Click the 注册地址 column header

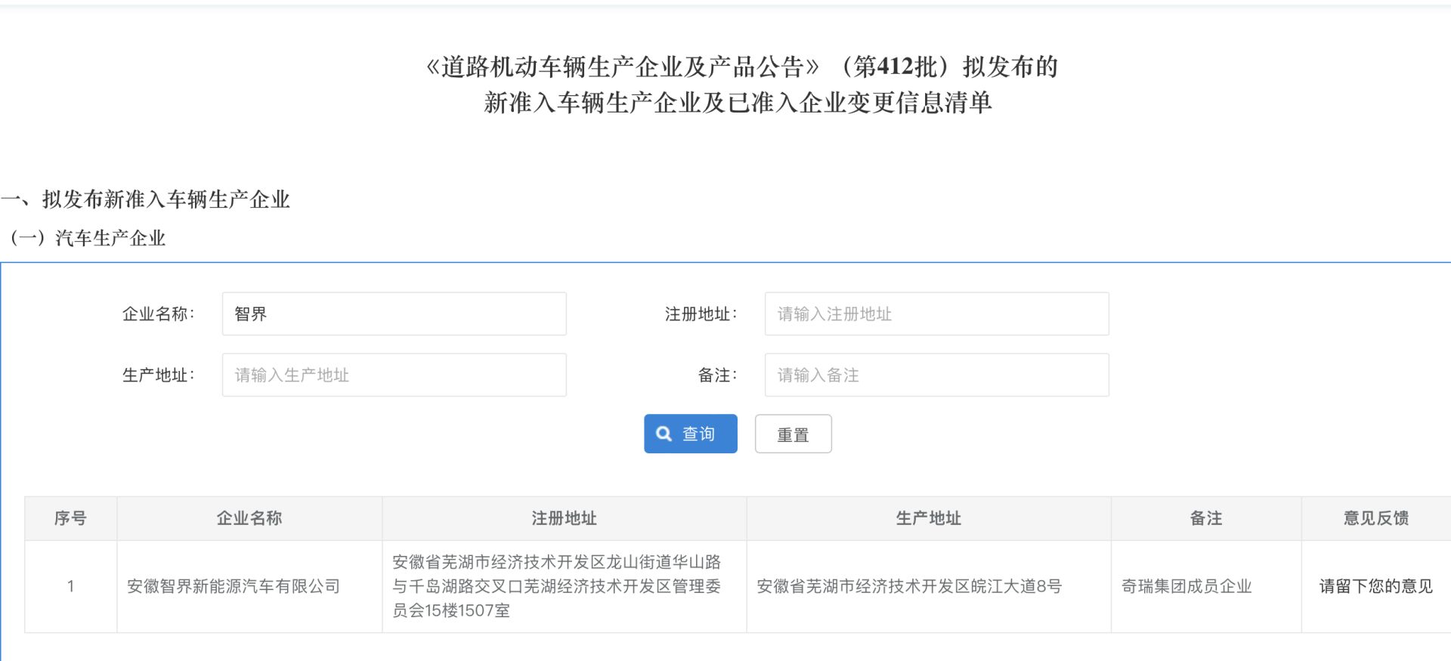564,518
